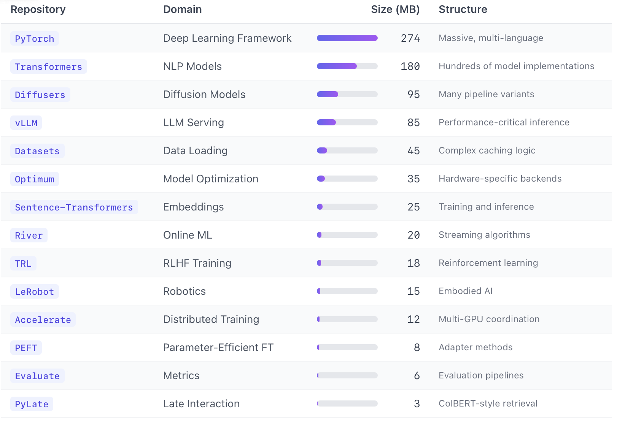Click 'ColBERT-style retrieval' text

(x=488, y=403)
